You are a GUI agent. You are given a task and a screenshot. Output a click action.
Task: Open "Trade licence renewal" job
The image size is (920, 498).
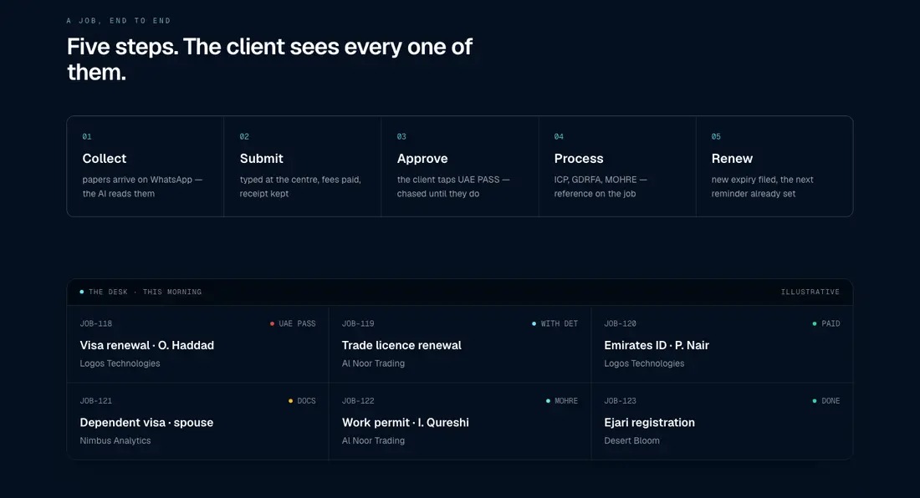point(402,345)
